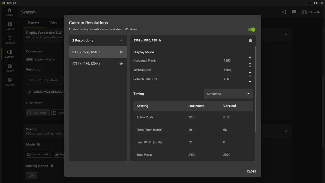
Task: Click the Horizontal column header
Action: pyautogui.click(x=197, y=106)
